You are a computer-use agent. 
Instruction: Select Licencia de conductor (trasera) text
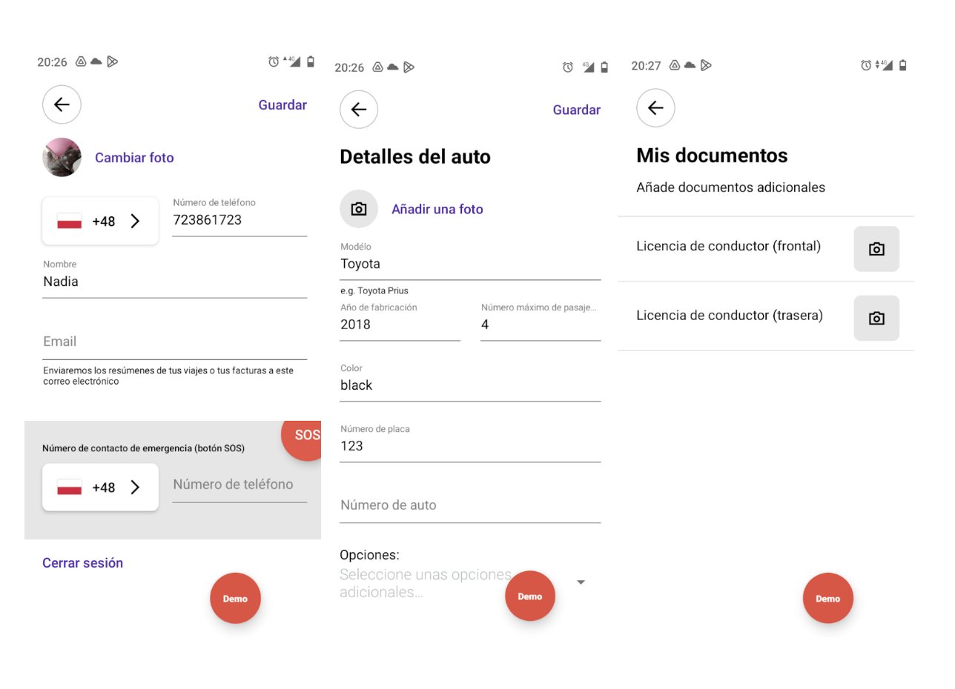730,316
